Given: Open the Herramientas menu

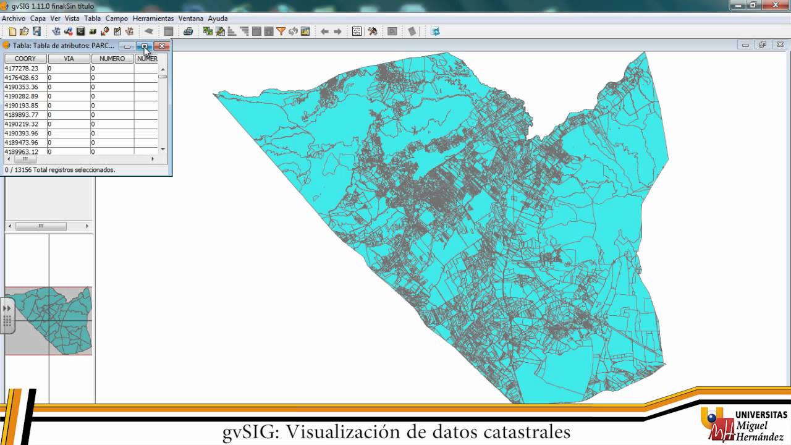Looking at the screenshot, I should pyautogui.click(x=153, y=19).
